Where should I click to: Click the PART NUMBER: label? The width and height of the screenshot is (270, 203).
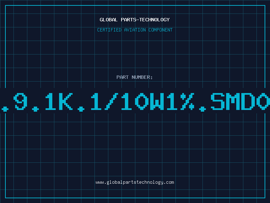tap(135, 77)
